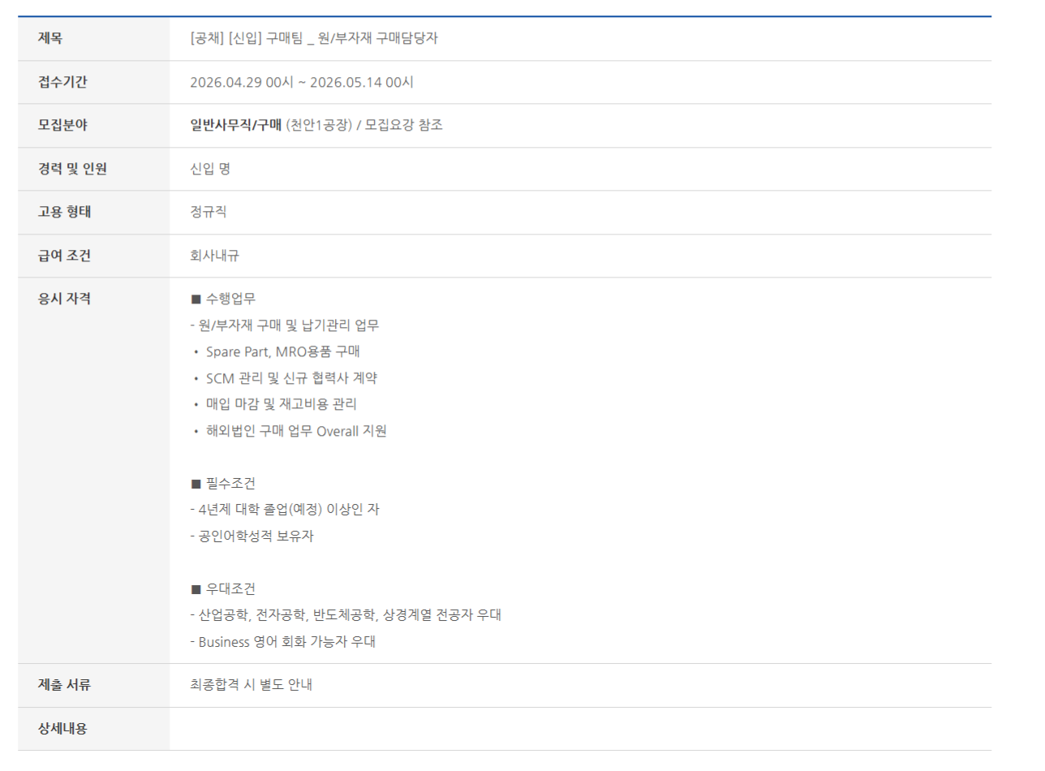1045x771 pixels.
Task: Click the 급여 조건 row label
Action: tap(64, 256)
